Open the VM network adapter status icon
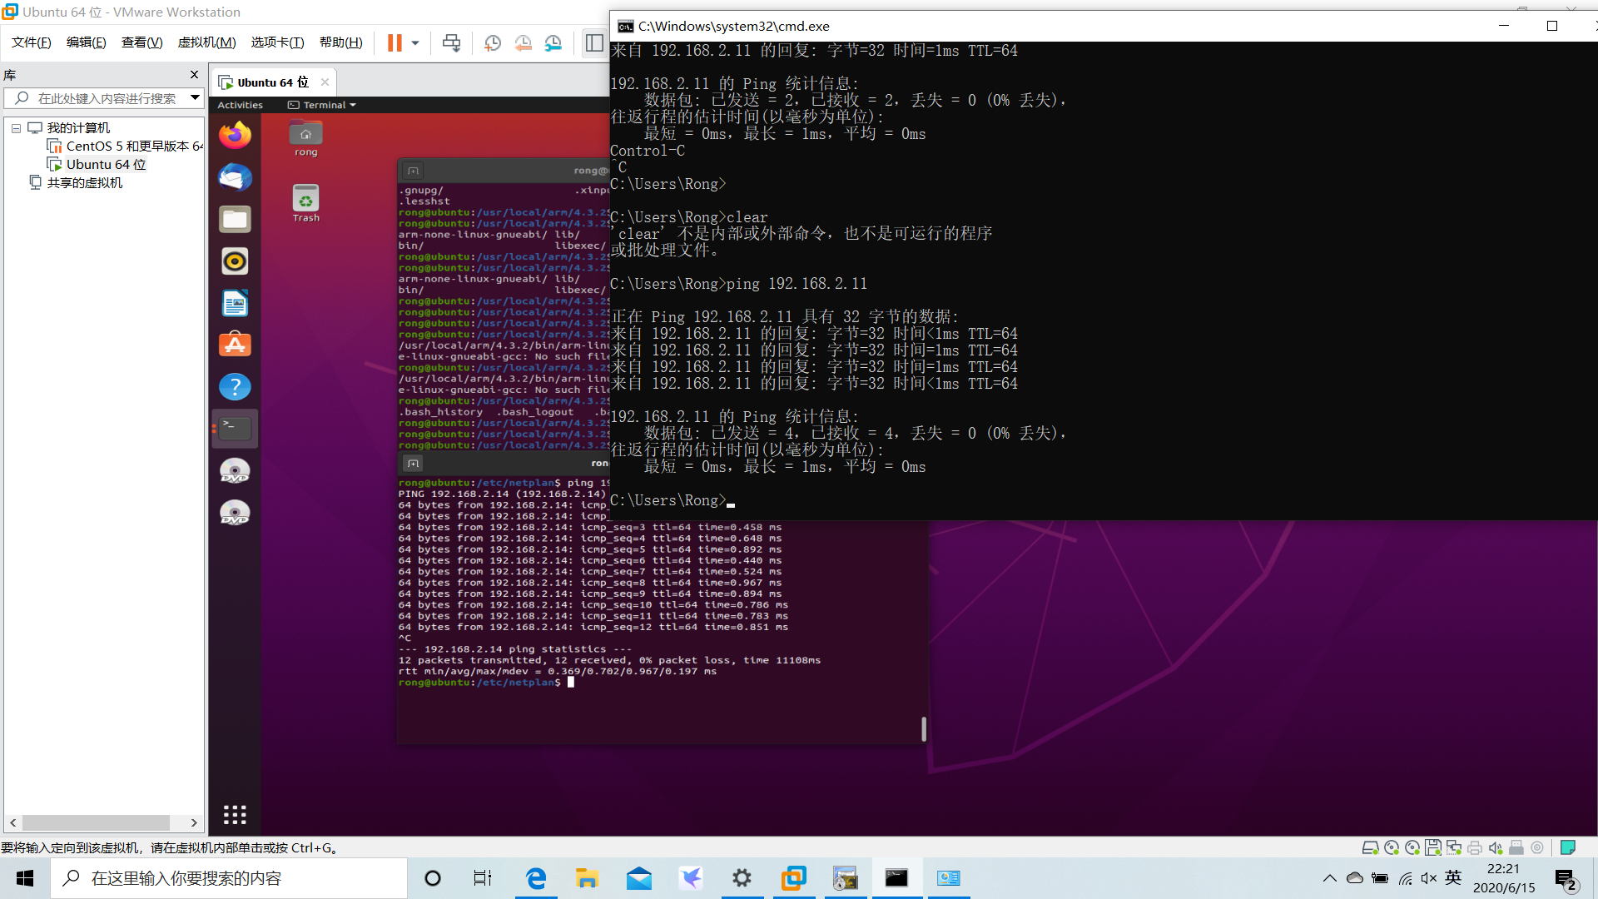Screen dimensions: 1598x899 [1454, 847]
